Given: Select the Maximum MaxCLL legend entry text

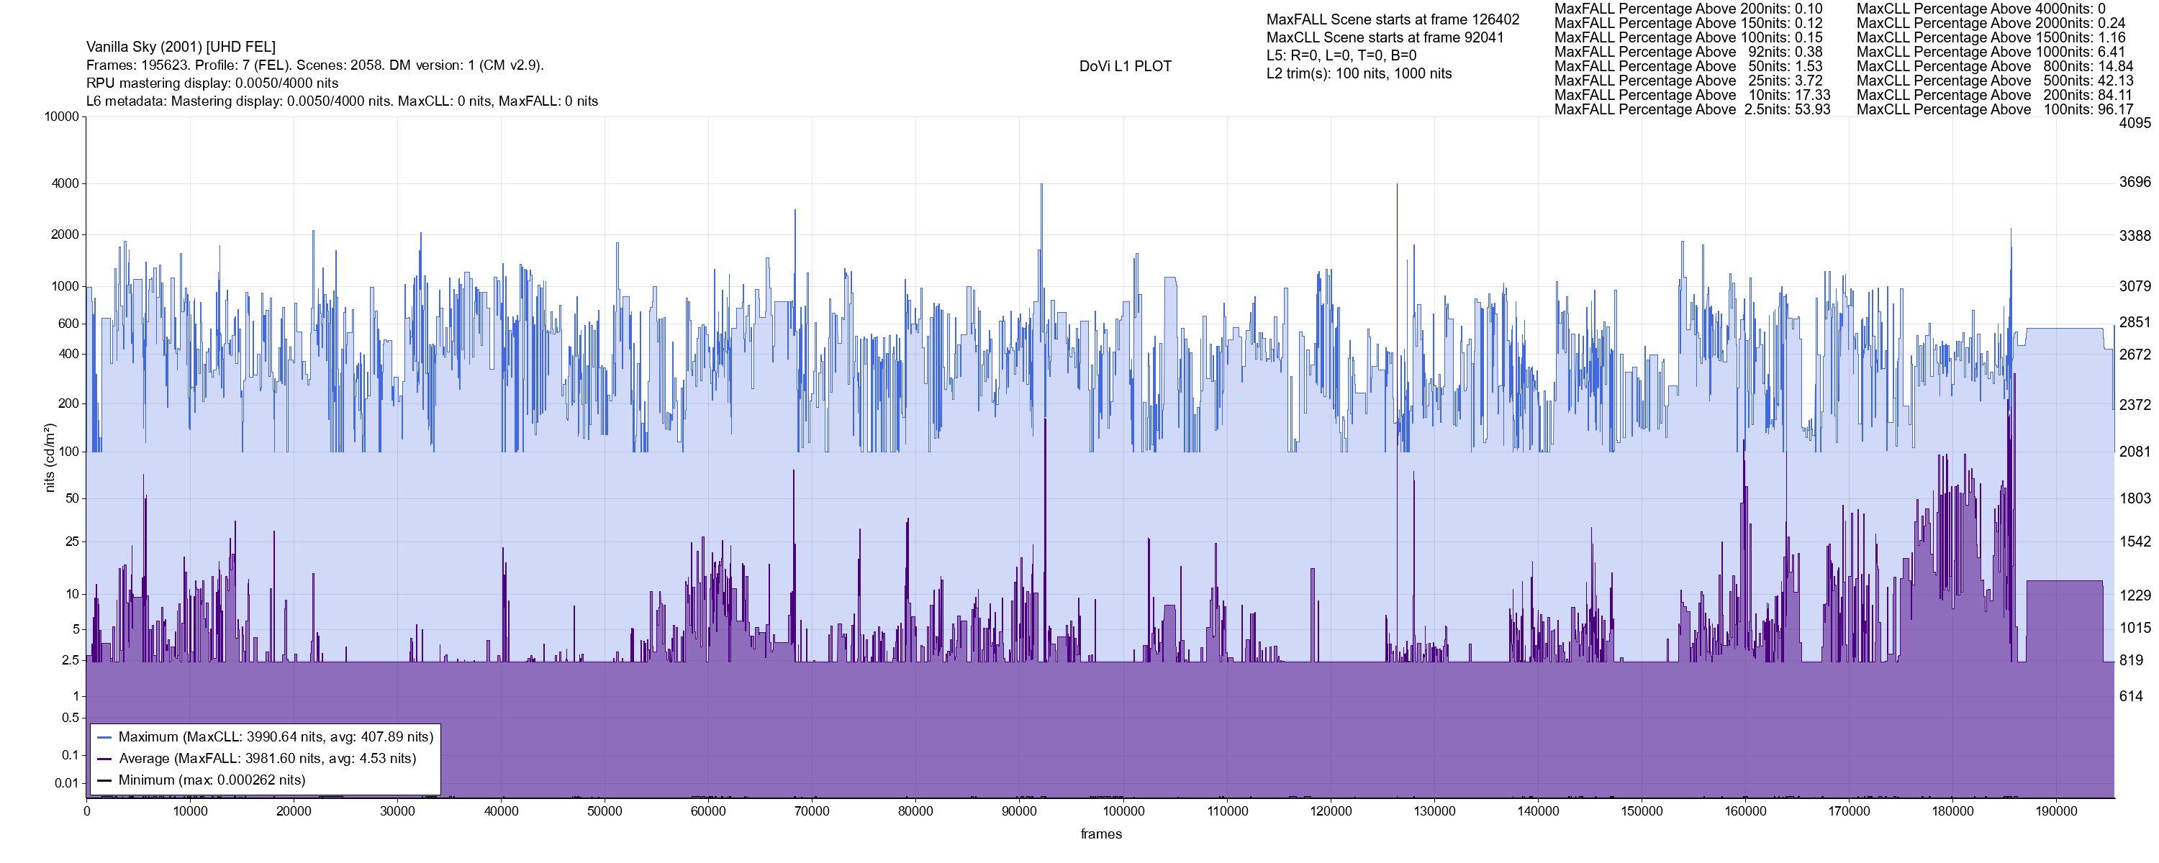Looking at the screenshot, I should tap(276, 737).
